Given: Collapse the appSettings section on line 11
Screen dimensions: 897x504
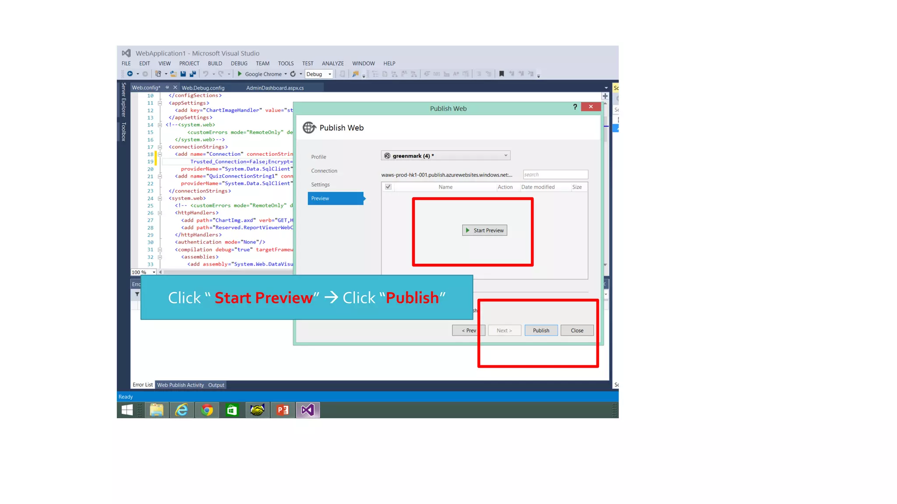Looking at the screenshot, I should (x=160, y=103).
